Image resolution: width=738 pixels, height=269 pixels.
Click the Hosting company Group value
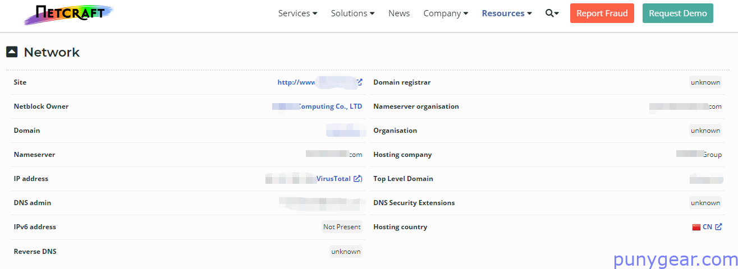(712, 155)
